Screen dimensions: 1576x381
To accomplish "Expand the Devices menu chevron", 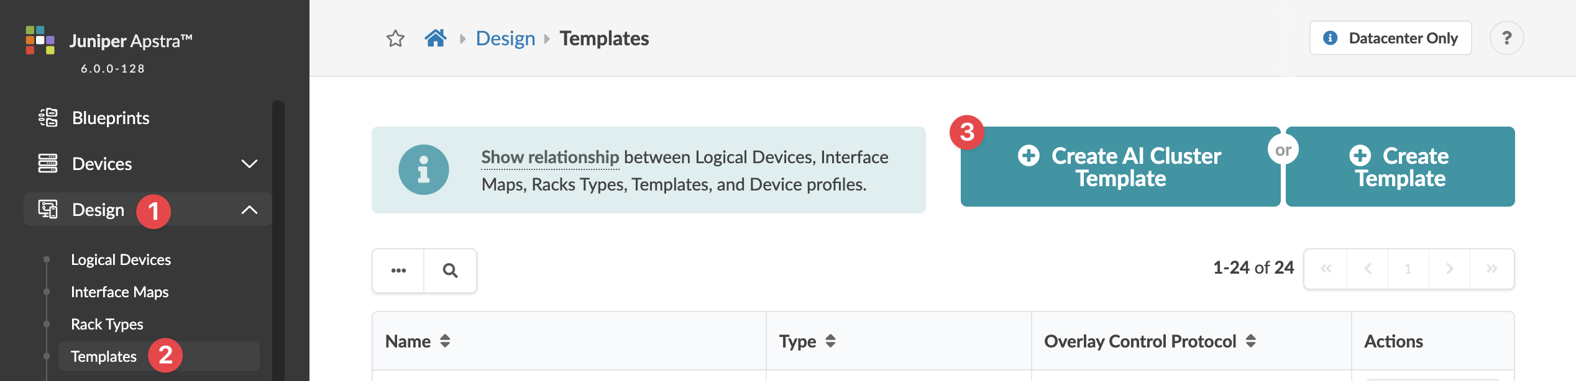I will pos(249,164).
